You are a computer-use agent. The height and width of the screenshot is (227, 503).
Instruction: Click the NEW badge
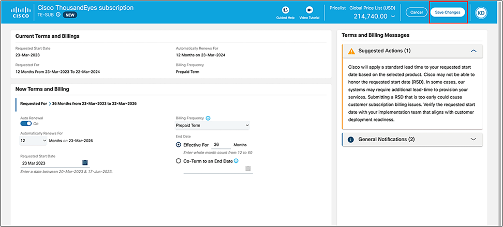coord(70,14)
